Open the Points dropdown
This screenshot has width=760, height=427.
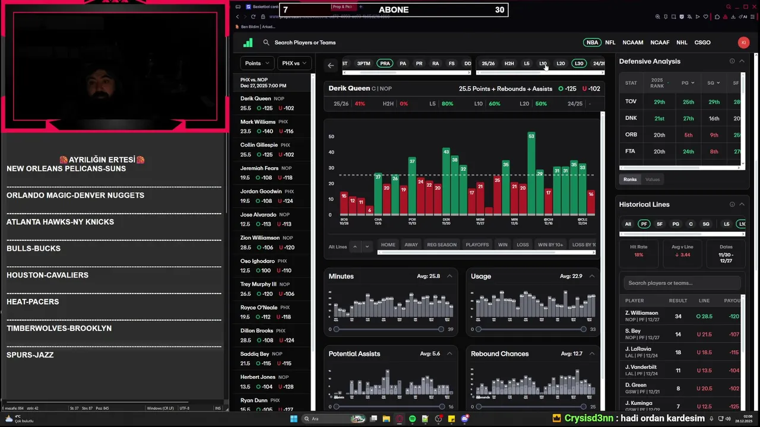coord(257,63)
